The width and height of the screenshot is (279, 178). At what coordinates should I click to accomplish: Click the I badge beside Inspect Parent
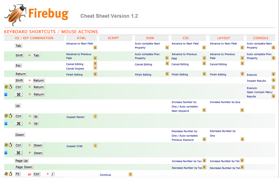point(95,116)
